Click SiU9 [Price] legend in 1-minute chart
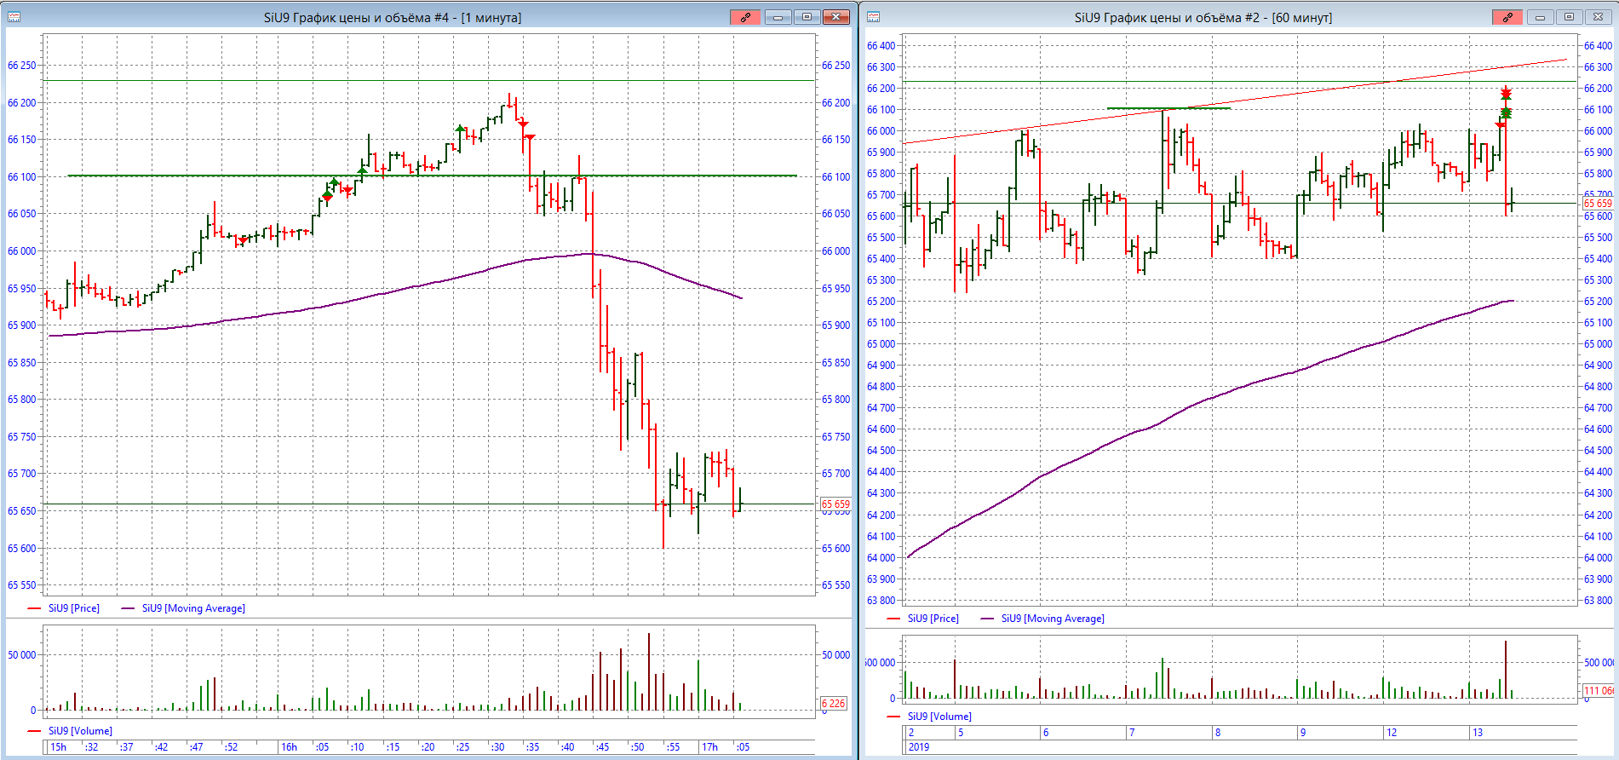The image size is (1619, 760). (73, 608)
